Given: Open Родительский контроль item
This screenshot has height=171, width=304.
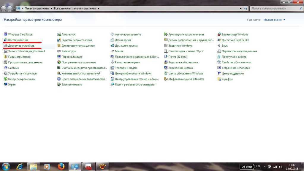Looking at the screenshot, I should click(183, 62).
